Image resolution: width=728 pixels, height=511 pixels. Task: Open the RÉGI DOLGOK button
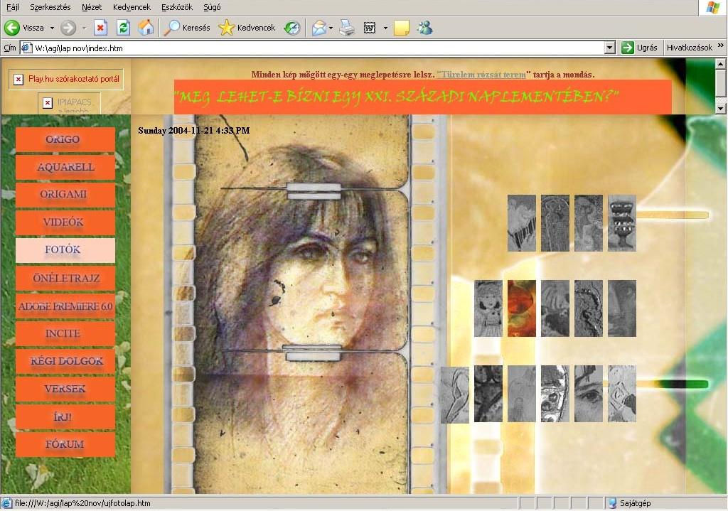(x=65, y=361)
